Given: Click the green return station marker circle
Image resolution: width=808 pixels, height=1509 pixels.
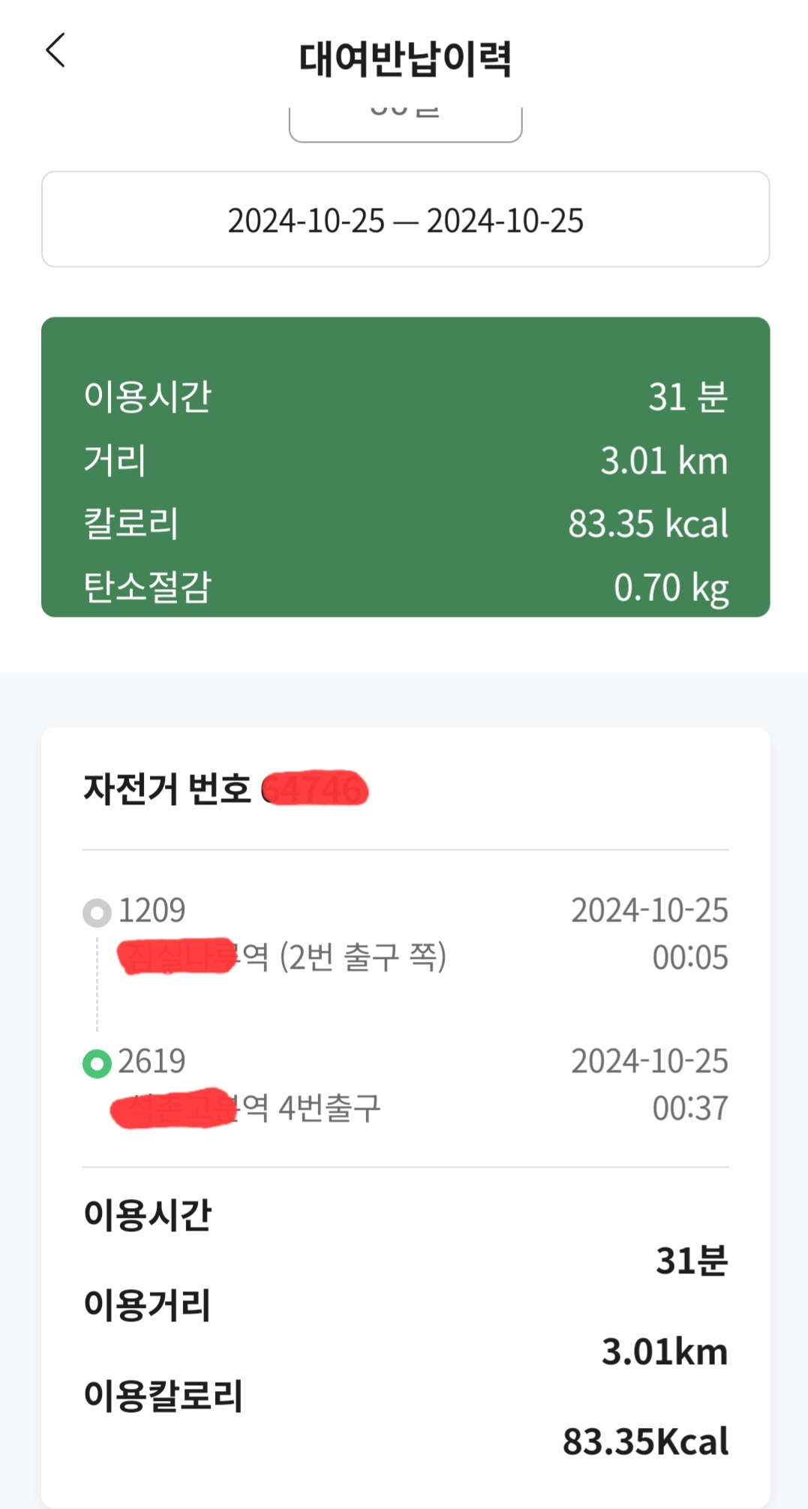Looking at the screenshot, I should (97, 1063).
